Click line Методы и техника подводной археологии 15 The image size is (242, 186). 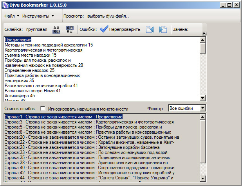click(x=49, y=45)
